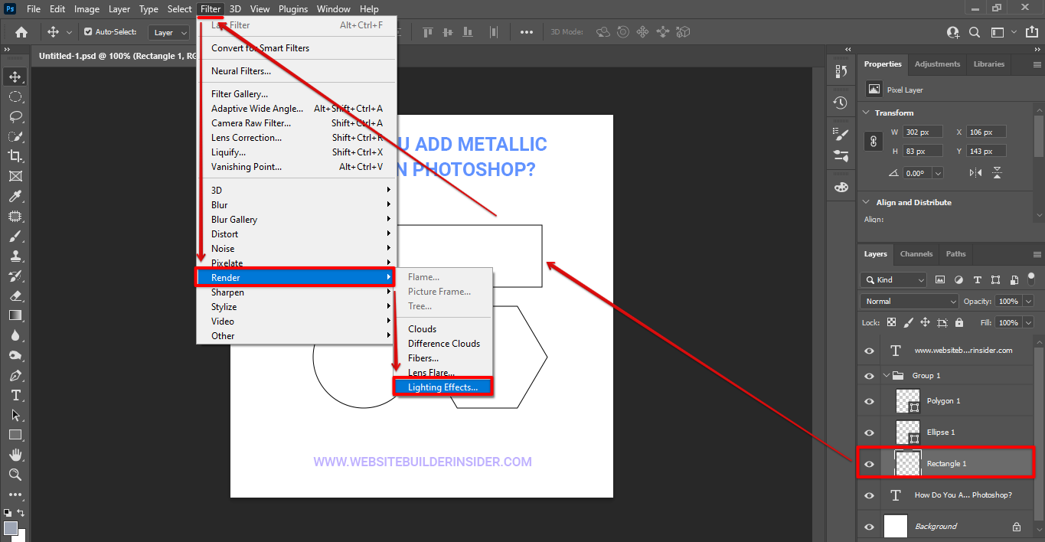This screenshot has height=542, width=1045.
Task: Select the Eyedropper tool
Action: tap(15, 196)
